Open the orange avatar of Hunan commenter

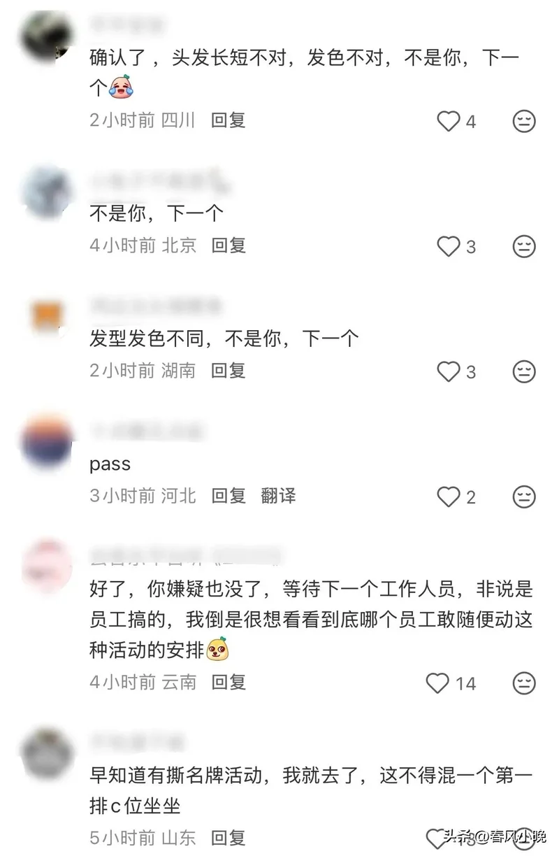[48, 317]
